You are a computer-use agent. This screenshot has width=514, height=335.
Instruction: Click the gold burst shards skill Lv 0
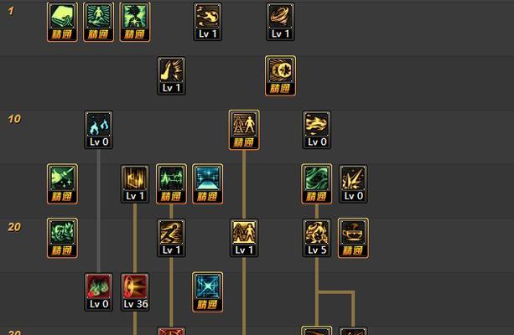pyautogui.click(x=353, y=184)
